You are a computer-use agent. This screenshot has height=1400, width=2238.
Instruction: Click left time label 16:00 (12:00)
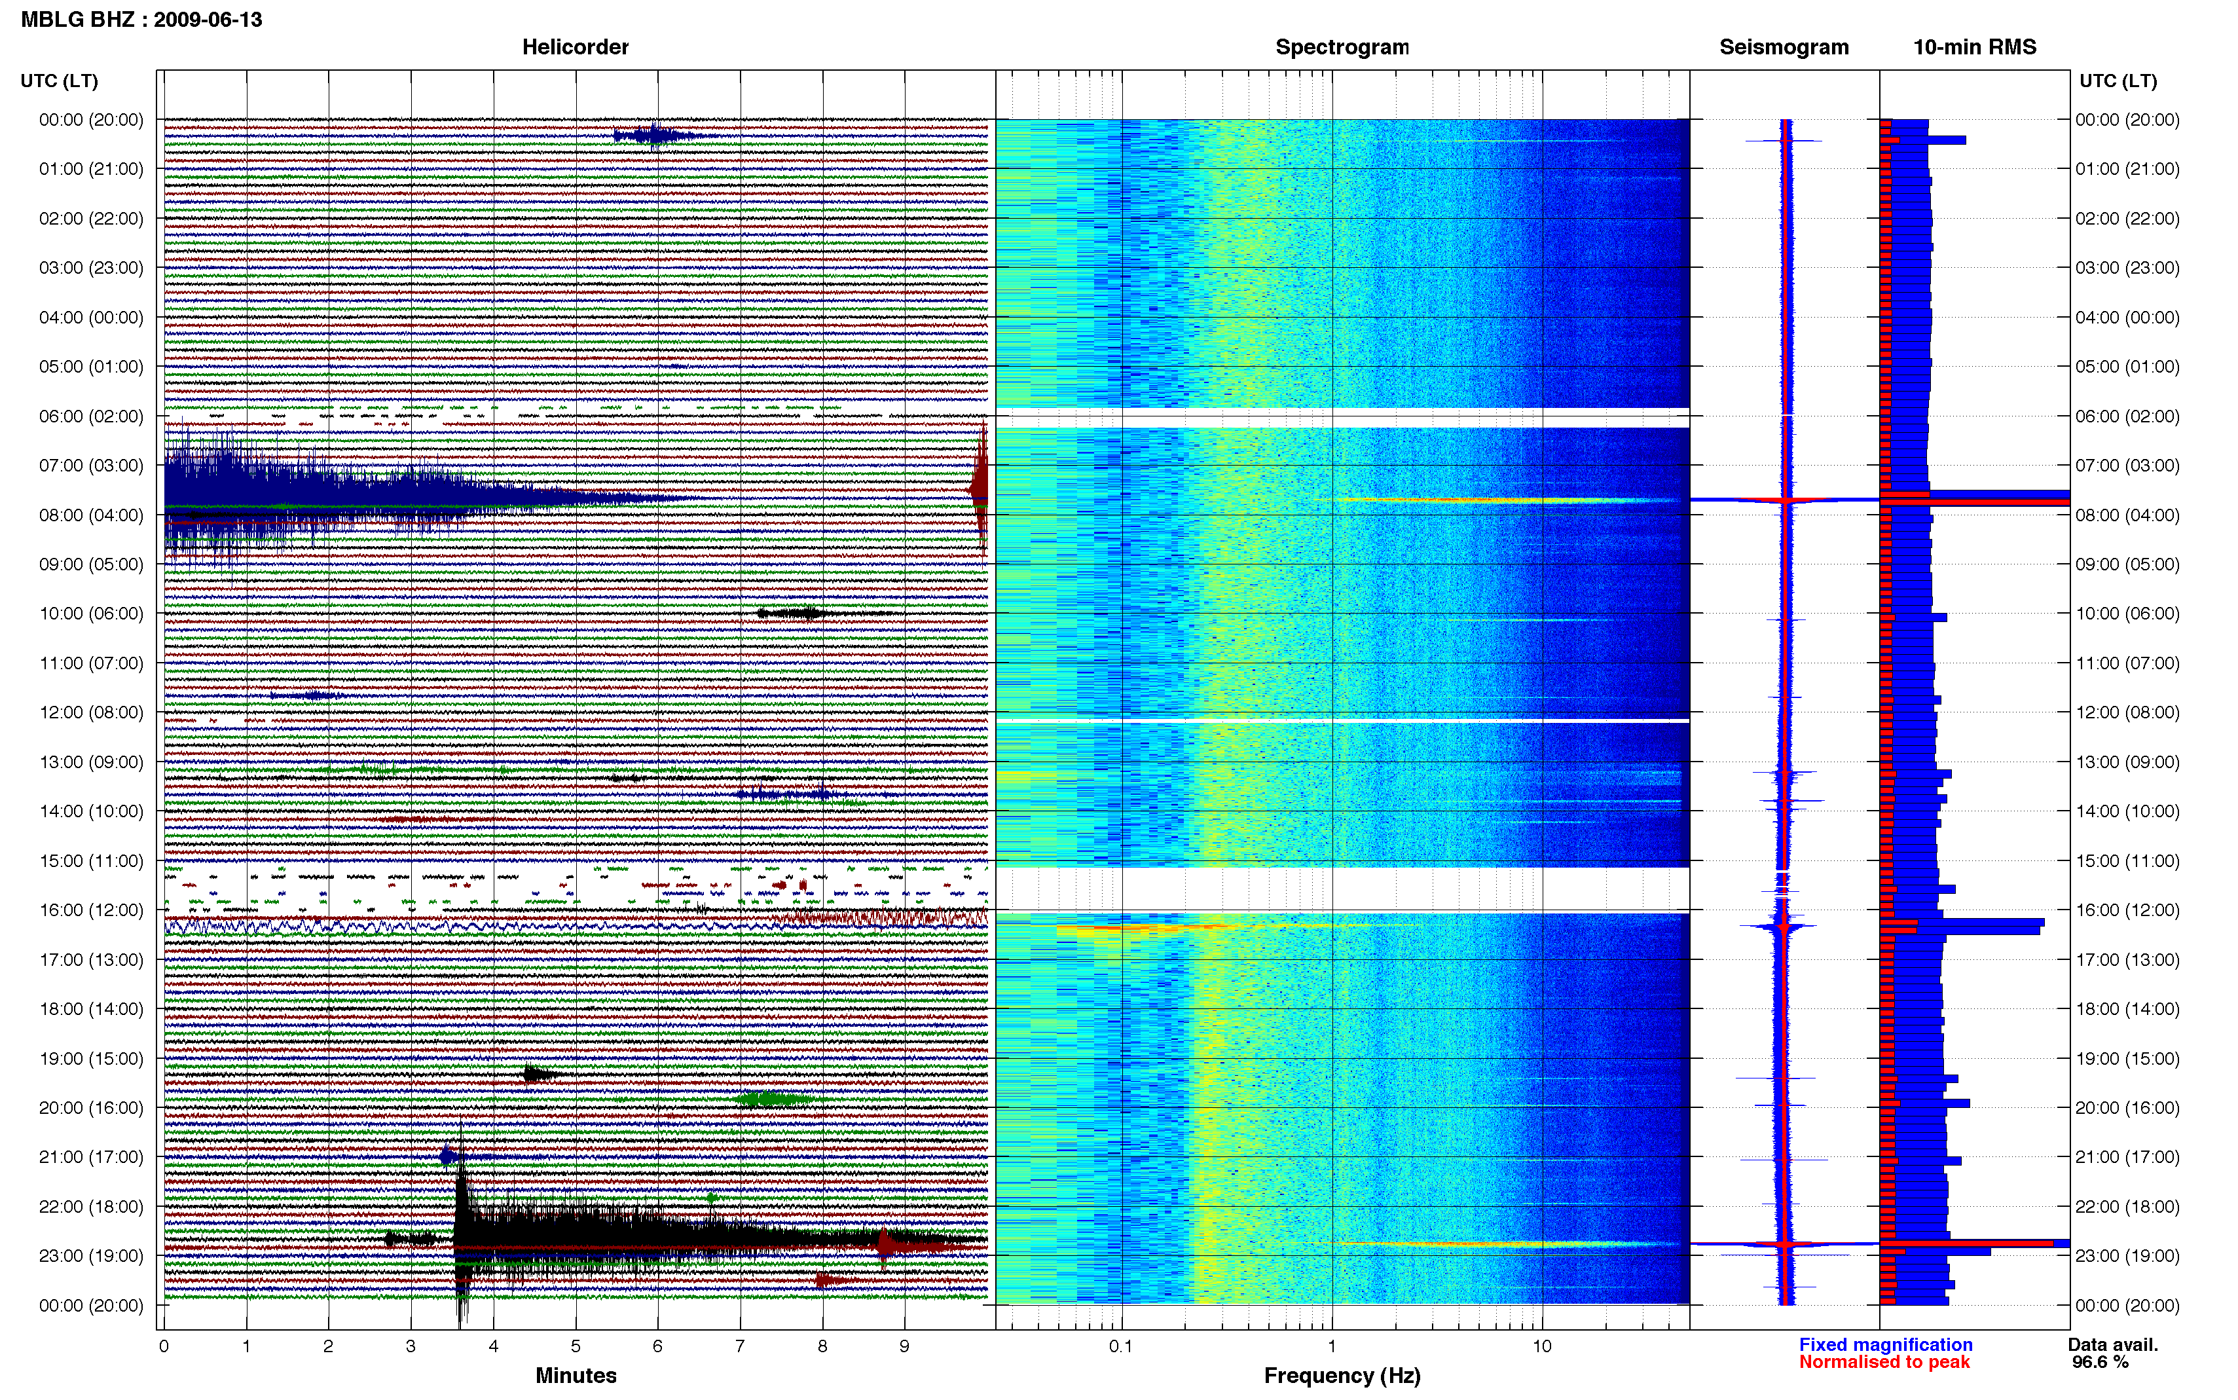pyautogui.click(x=91, y=910)
